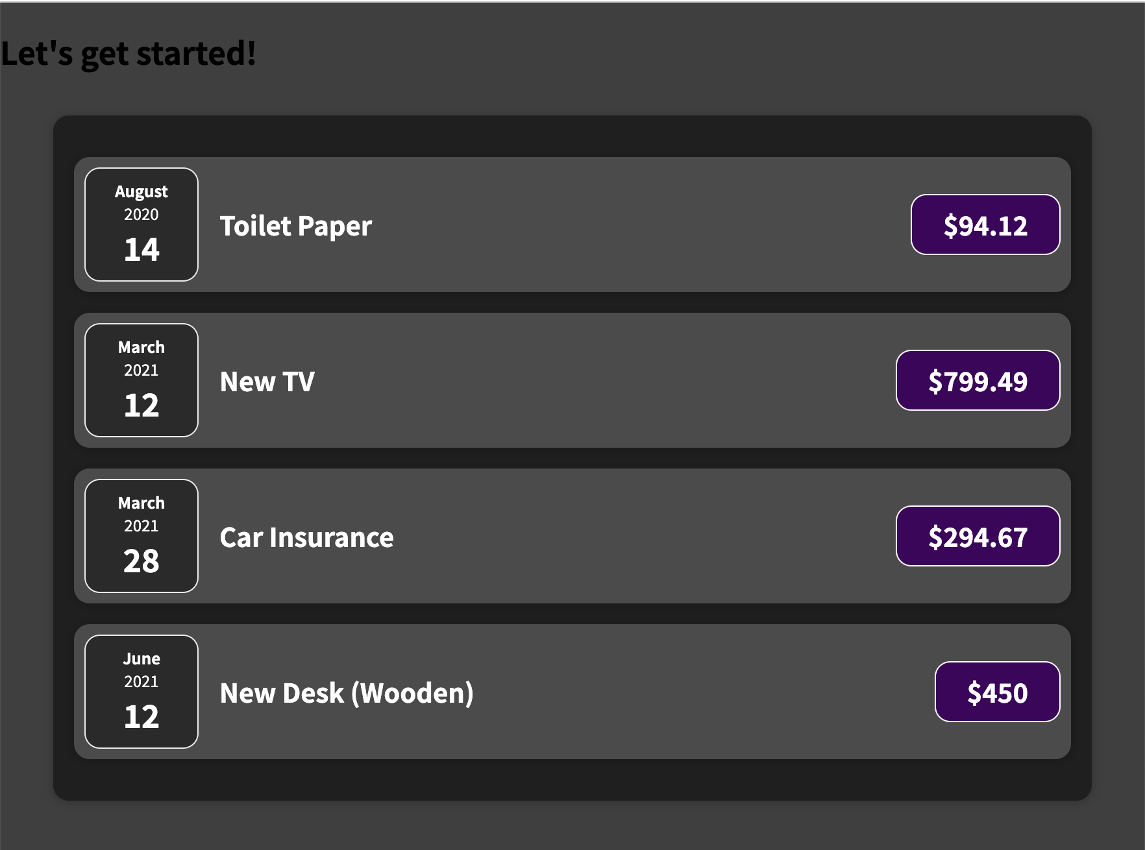1145x850 pixels.
Task: Click the August 2020 14 date box
Action: [142, 225]
